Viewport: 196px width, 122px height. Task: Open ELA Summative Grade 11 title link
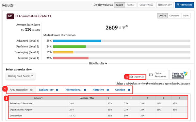click(x=33, y=16)
